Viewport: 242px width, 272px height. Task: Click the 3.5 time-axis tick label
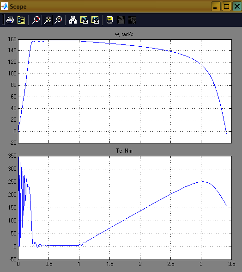pos(231,264)
